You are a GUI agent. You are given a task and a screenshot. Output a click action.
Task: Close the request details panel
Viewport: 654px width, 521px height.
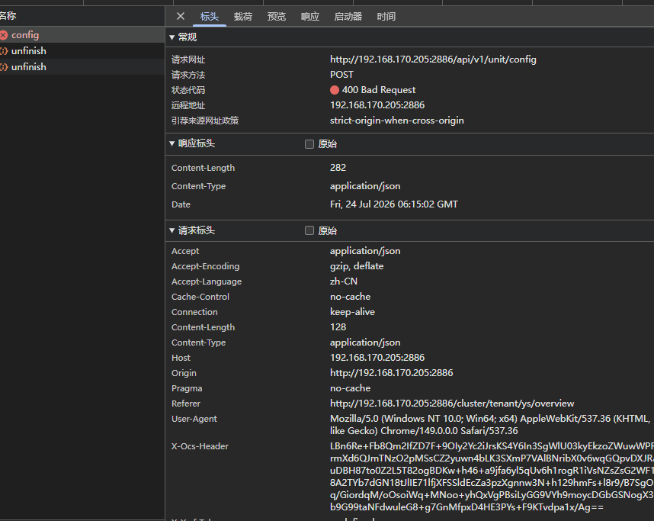click(x=181, y=16)
